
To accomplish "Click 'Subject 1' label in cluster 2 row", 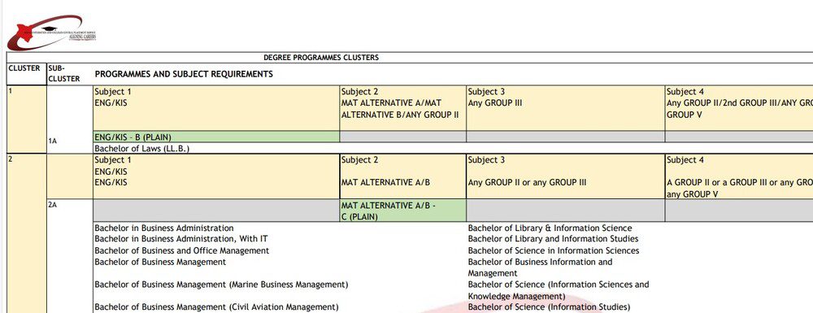I will [112, 160].
